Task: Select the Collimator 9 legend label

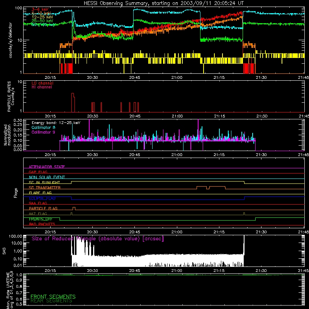Action: pos(43,132)
